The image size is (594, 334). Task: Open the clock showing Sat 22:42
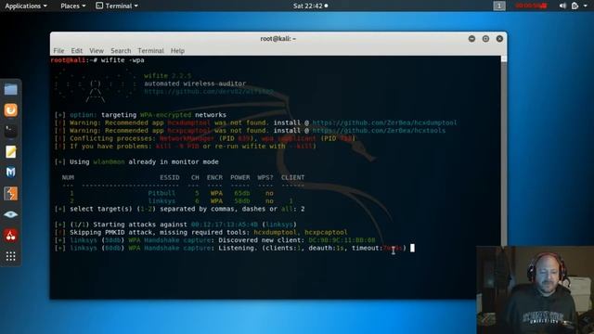[x=310, y=6]
